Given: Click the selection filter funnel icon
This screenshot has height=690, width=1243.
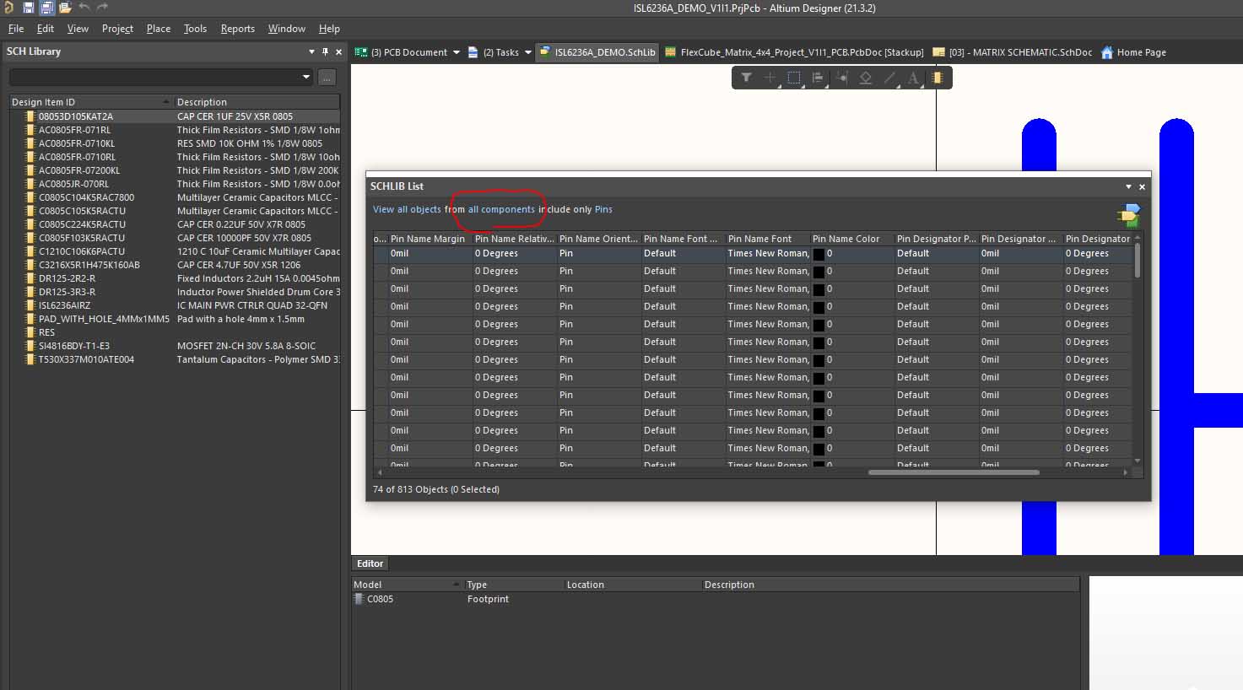Looking at the screenshot, I should click(x=746, y=78).
